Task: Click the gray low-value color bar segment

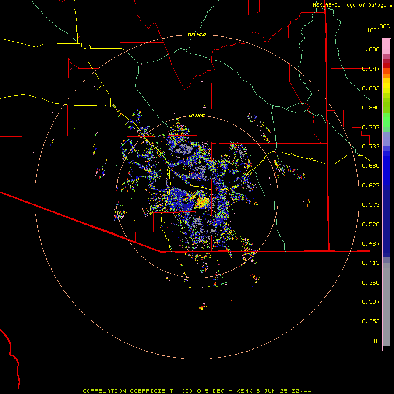Action: tap(387, 304)
